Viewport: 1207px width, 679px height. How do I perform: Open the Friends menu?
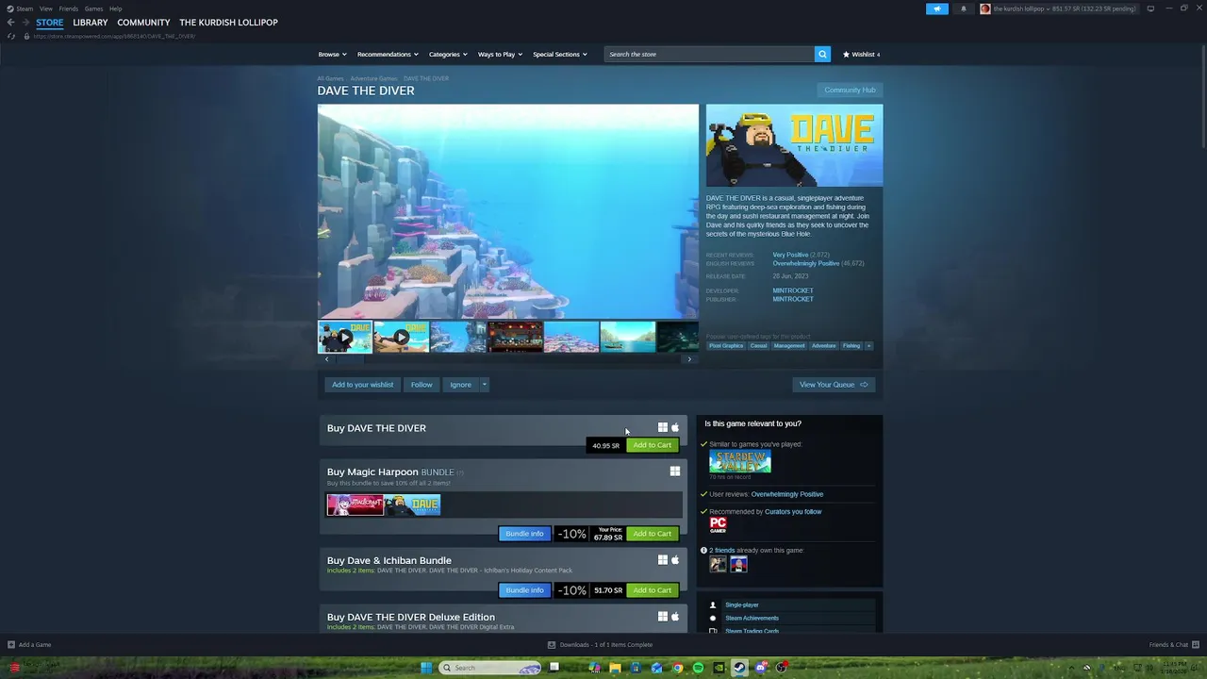tap(68, 8)
